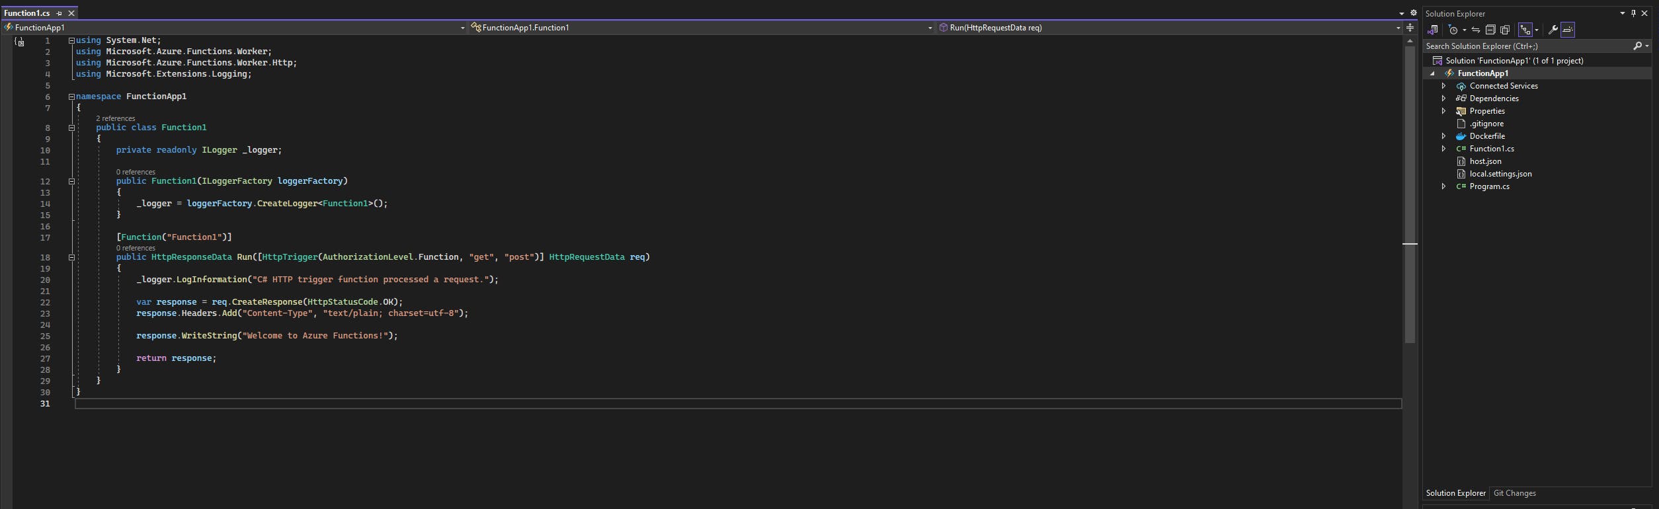Open FunctionApp1.Function1 type dropdown
The image size is (1659, 509).
[701, 28]
